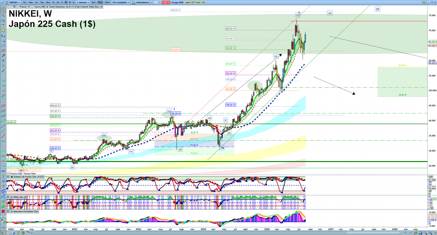Screen dimensions: 437x235
Task: Select the Q quarterly timeframe button
Action: tap(73, 2)
